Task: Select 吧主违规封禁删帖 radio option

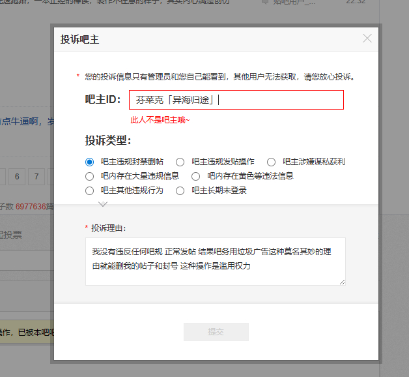Action: pos(89,162)
